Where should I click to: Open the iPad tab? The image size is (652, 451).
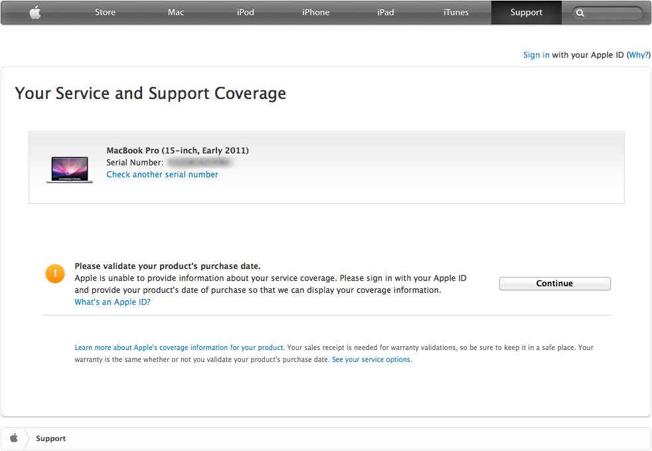tap(386, 12)
